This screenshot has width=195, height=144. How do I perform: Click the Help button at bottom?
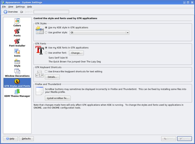10,138
